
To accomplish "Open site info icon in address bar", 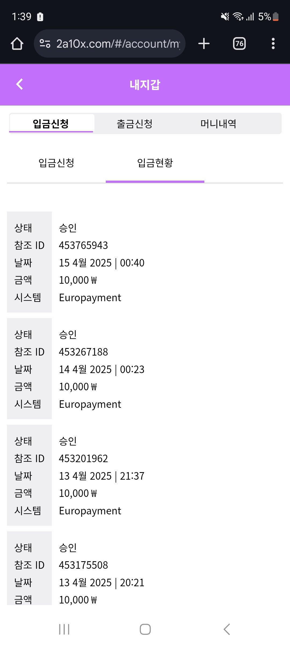I will point(45,44).
